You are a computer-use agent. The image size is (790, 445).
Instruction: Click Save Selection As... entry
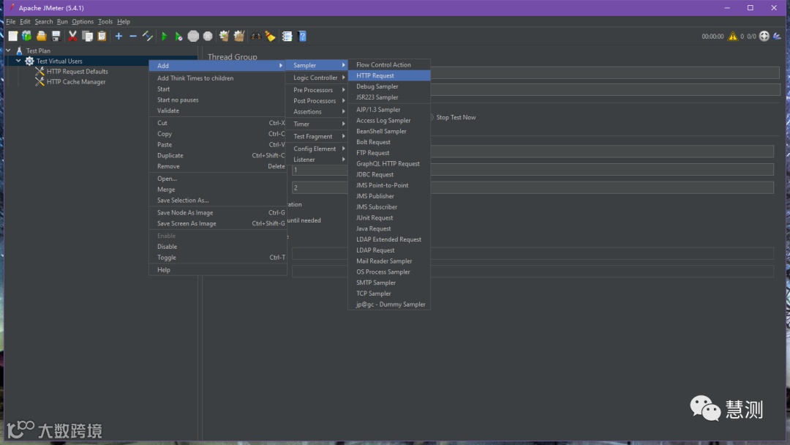pos(218,200)
